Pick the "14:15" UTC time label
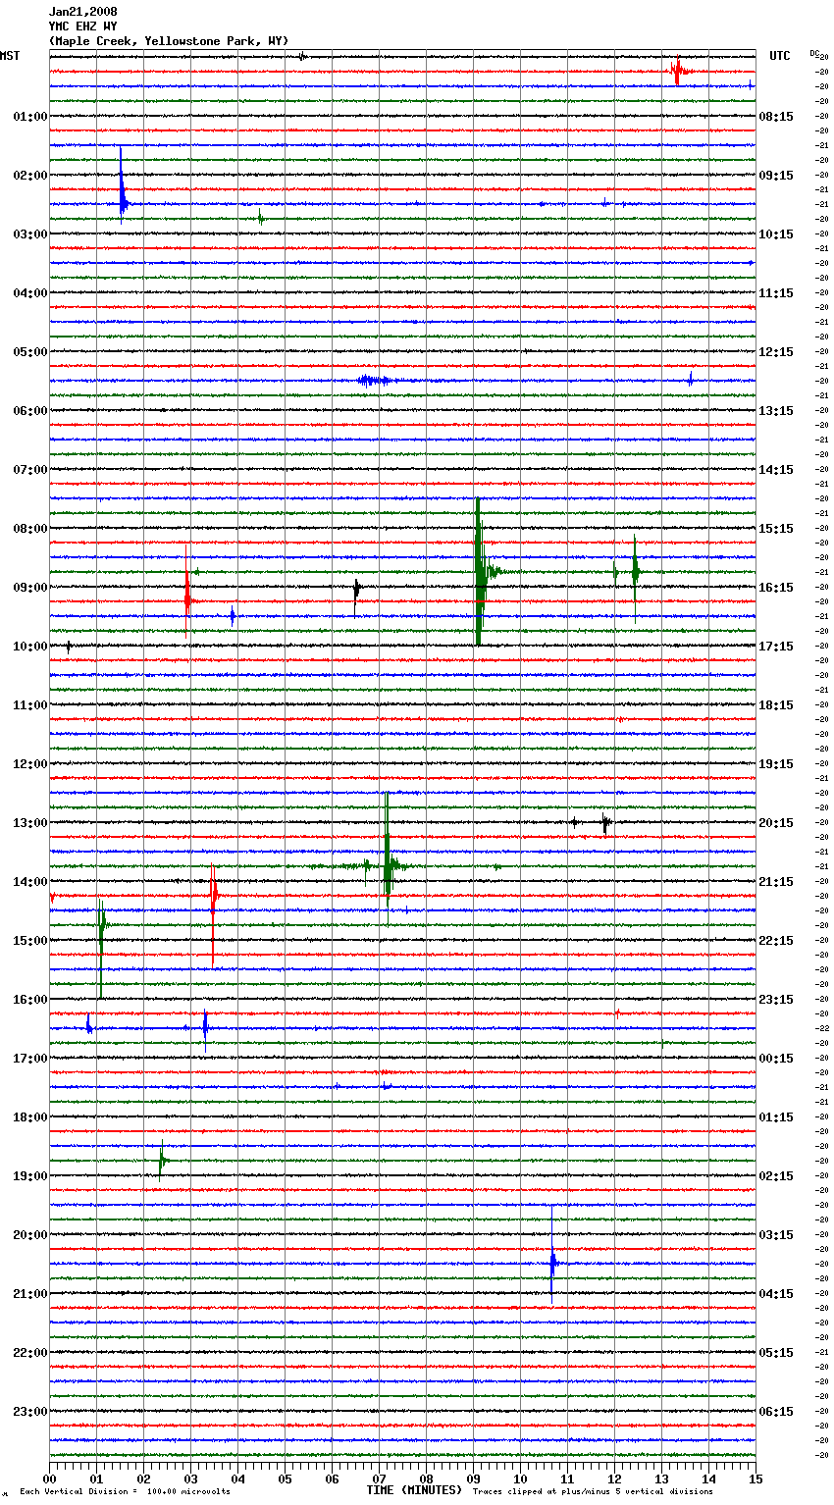The image size is (834, 1505). pyautogui.click(x=776, y=470)
